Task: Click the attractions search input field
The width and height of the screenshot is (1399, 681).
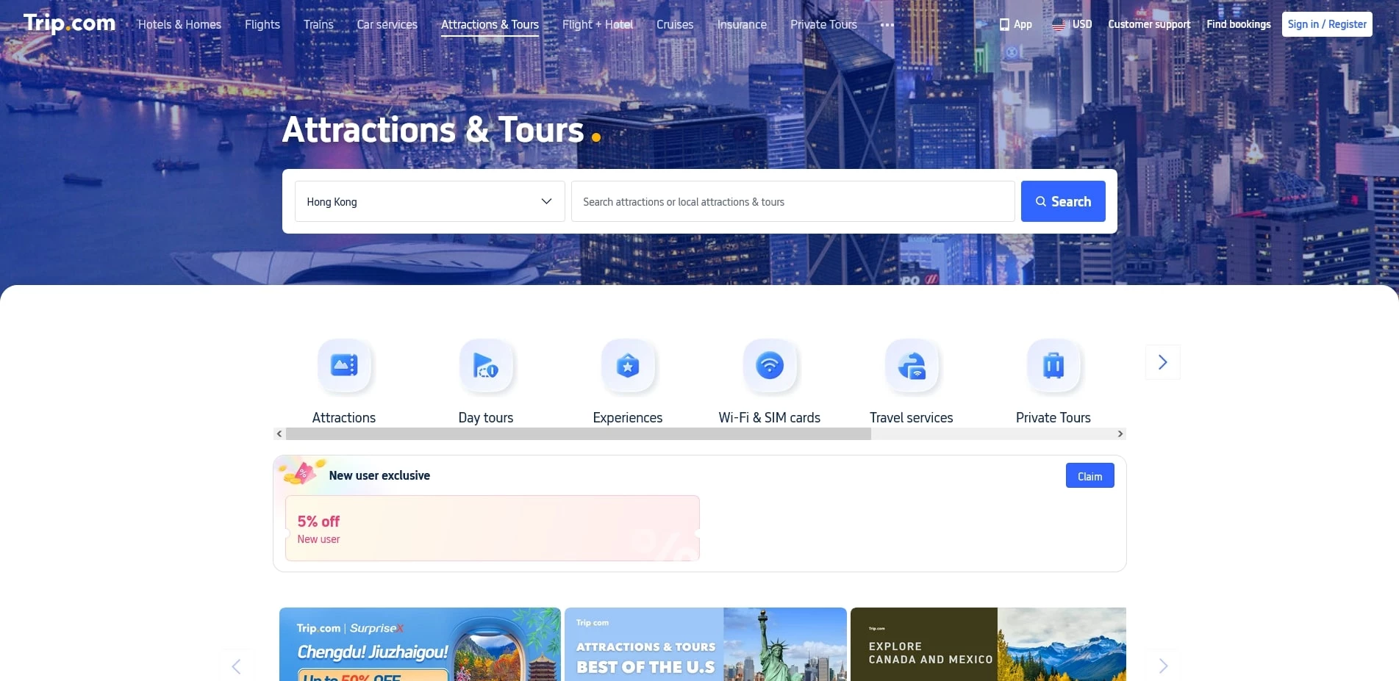Action: pos(792,201)
